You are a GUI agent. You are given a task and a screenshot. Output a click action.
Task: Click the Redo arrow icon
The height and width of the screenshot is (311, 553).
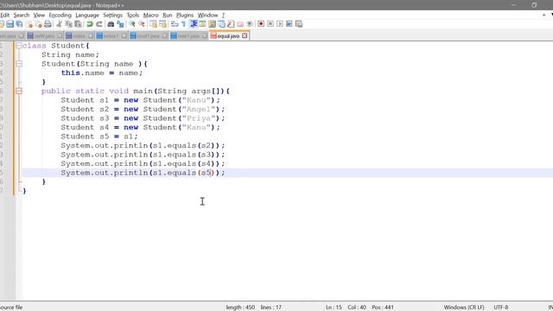[99, 24]
